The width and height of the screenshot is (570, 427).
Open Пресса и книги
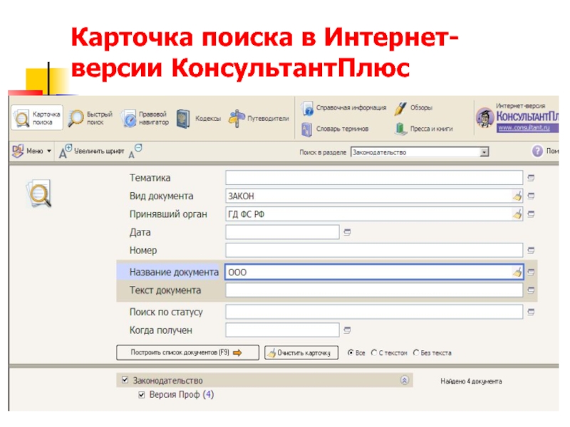[x=424, y=129]
